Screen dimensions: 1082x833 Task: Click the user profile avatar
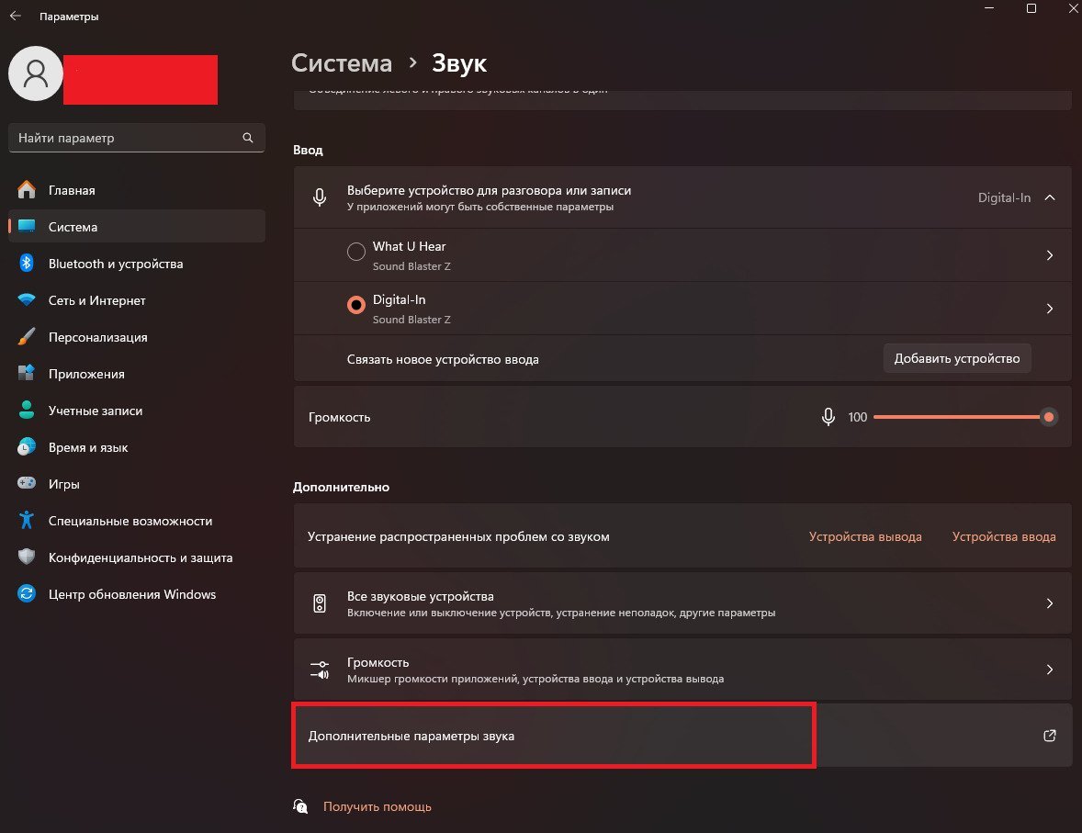coord(35,73)
